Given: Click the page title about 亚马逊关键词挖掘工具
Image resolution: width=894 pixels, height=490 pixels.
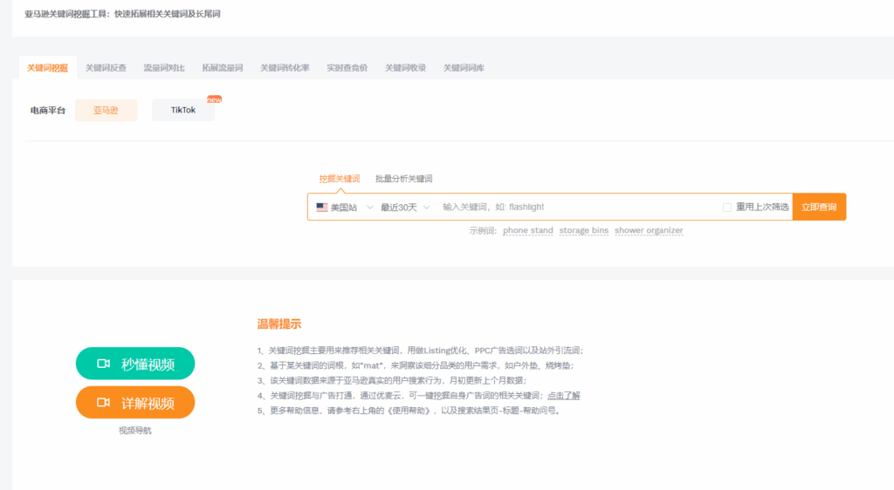Looking at the screenshot, I should coord(122,14).
